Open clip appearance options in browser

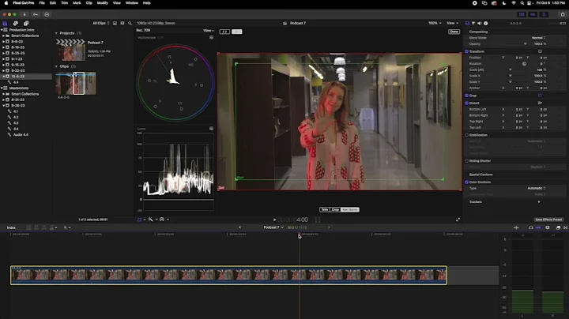[122, 23]
